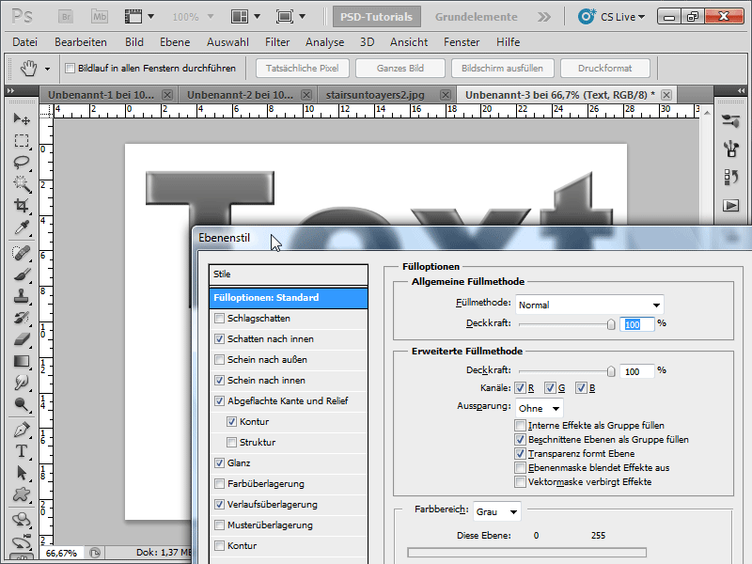The image size is (752, 564).
Task: Click the Druckformat button
Action: click(604, 68)
